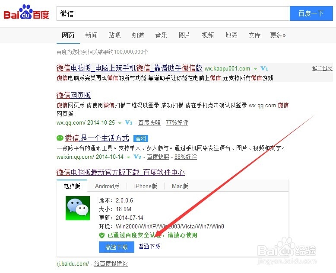Click the 版本: 2.0.0.6 text
Image resolution: width=336 pixels, height=273 pixels.
pos(116,200)
